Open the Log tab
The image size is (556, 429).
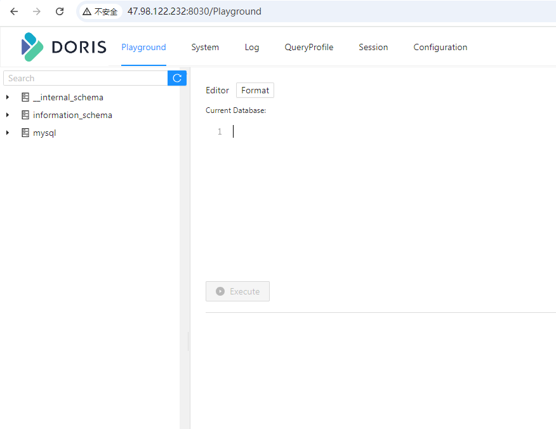click(x=252, y=47)
